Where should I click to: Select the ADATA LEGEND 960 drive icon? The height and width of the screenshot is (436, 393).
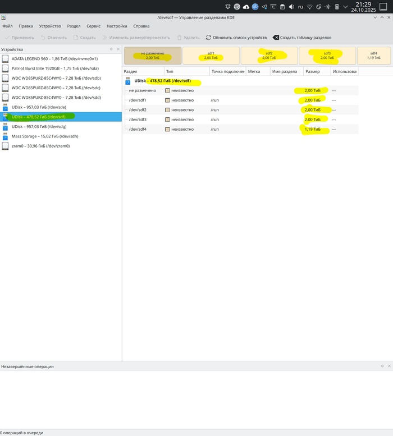tap(6, 59)
